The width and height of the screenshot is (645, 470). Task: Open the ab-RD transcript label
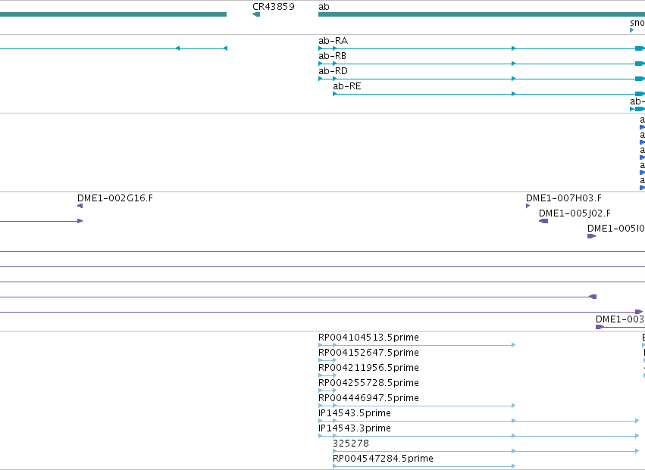tap(333, 71)
